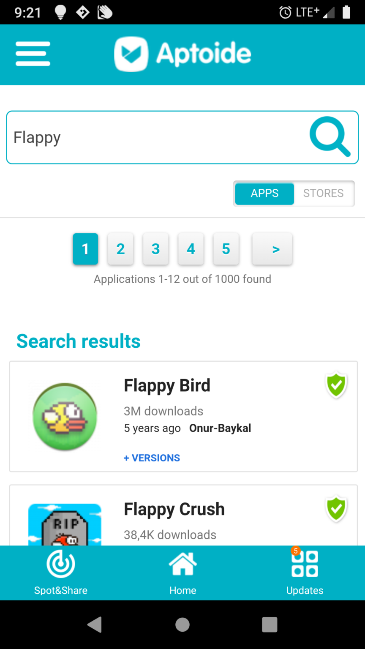Image resolution: width=365 pixels, height=649 pixels.
Task: Jump to results page 3
Action: click(x=156, y=249)
